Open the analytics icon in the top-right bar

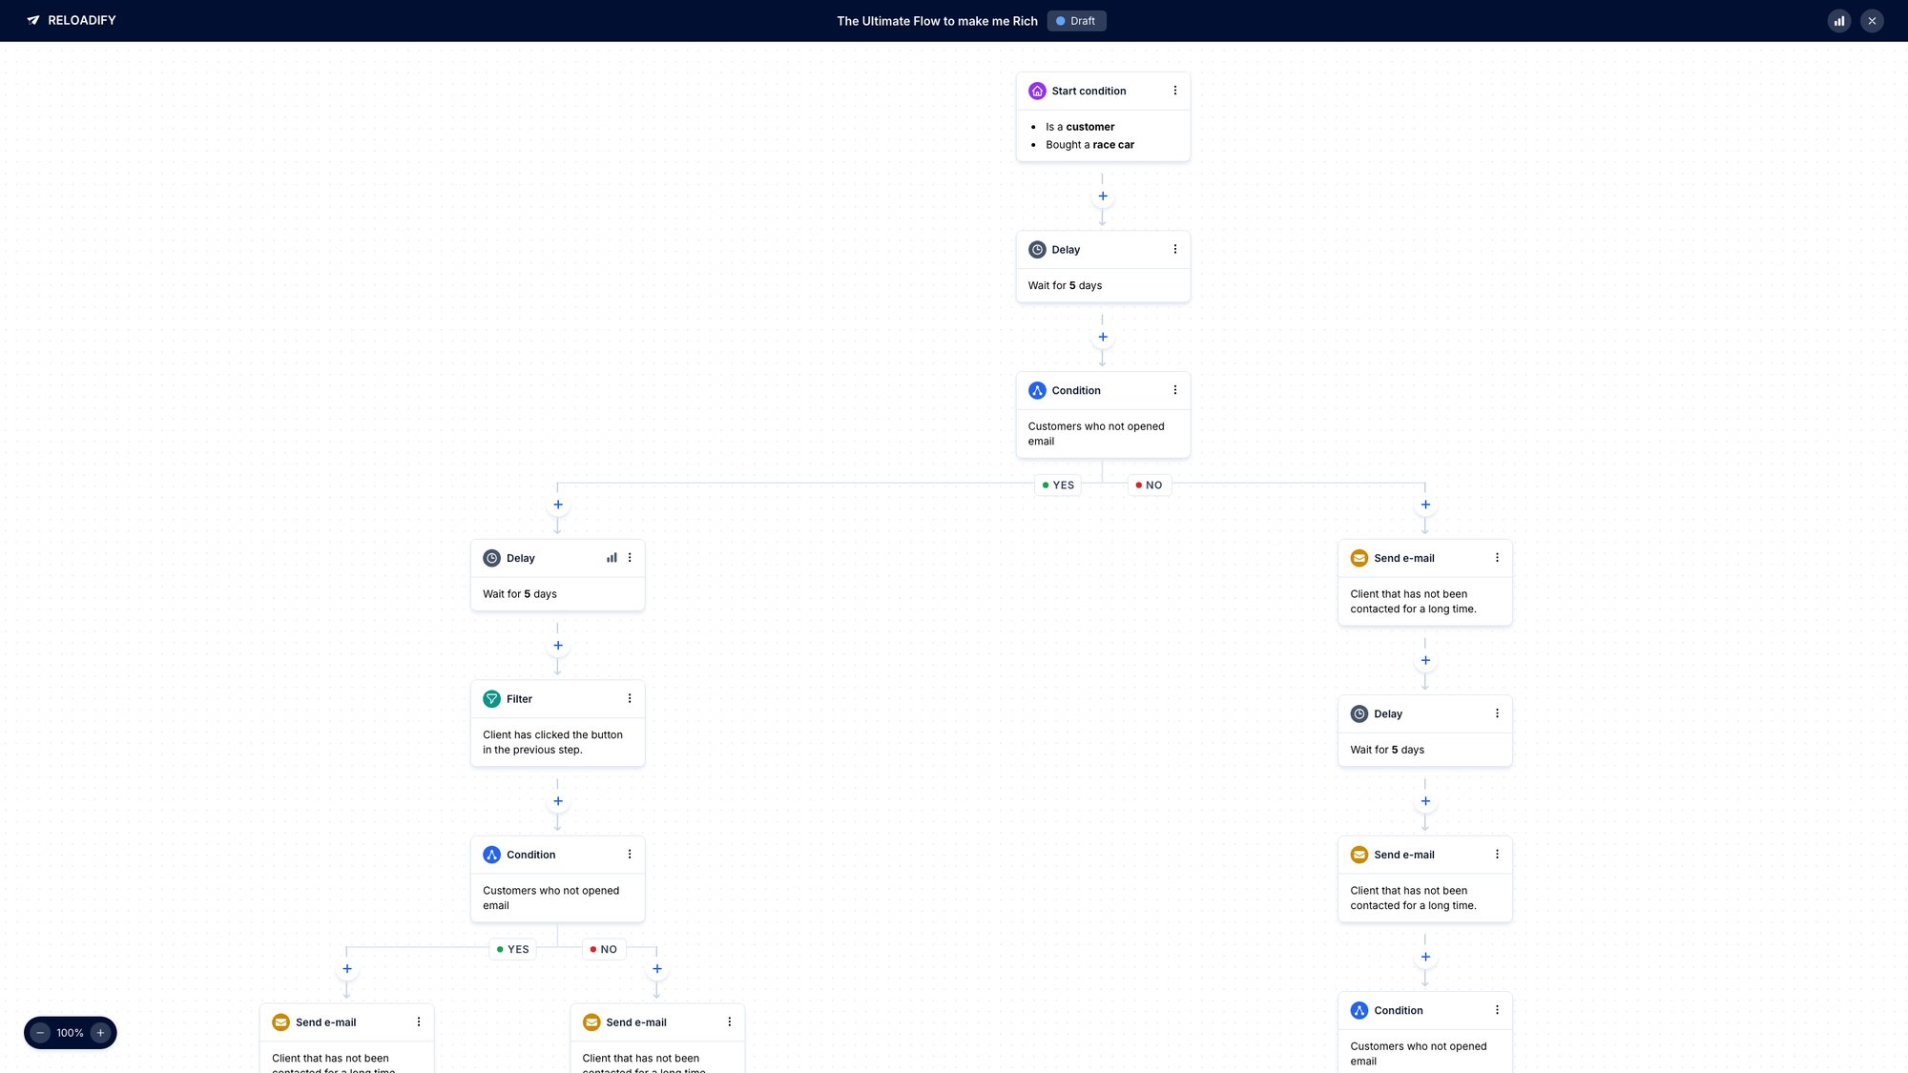[x=1839, y=20]
